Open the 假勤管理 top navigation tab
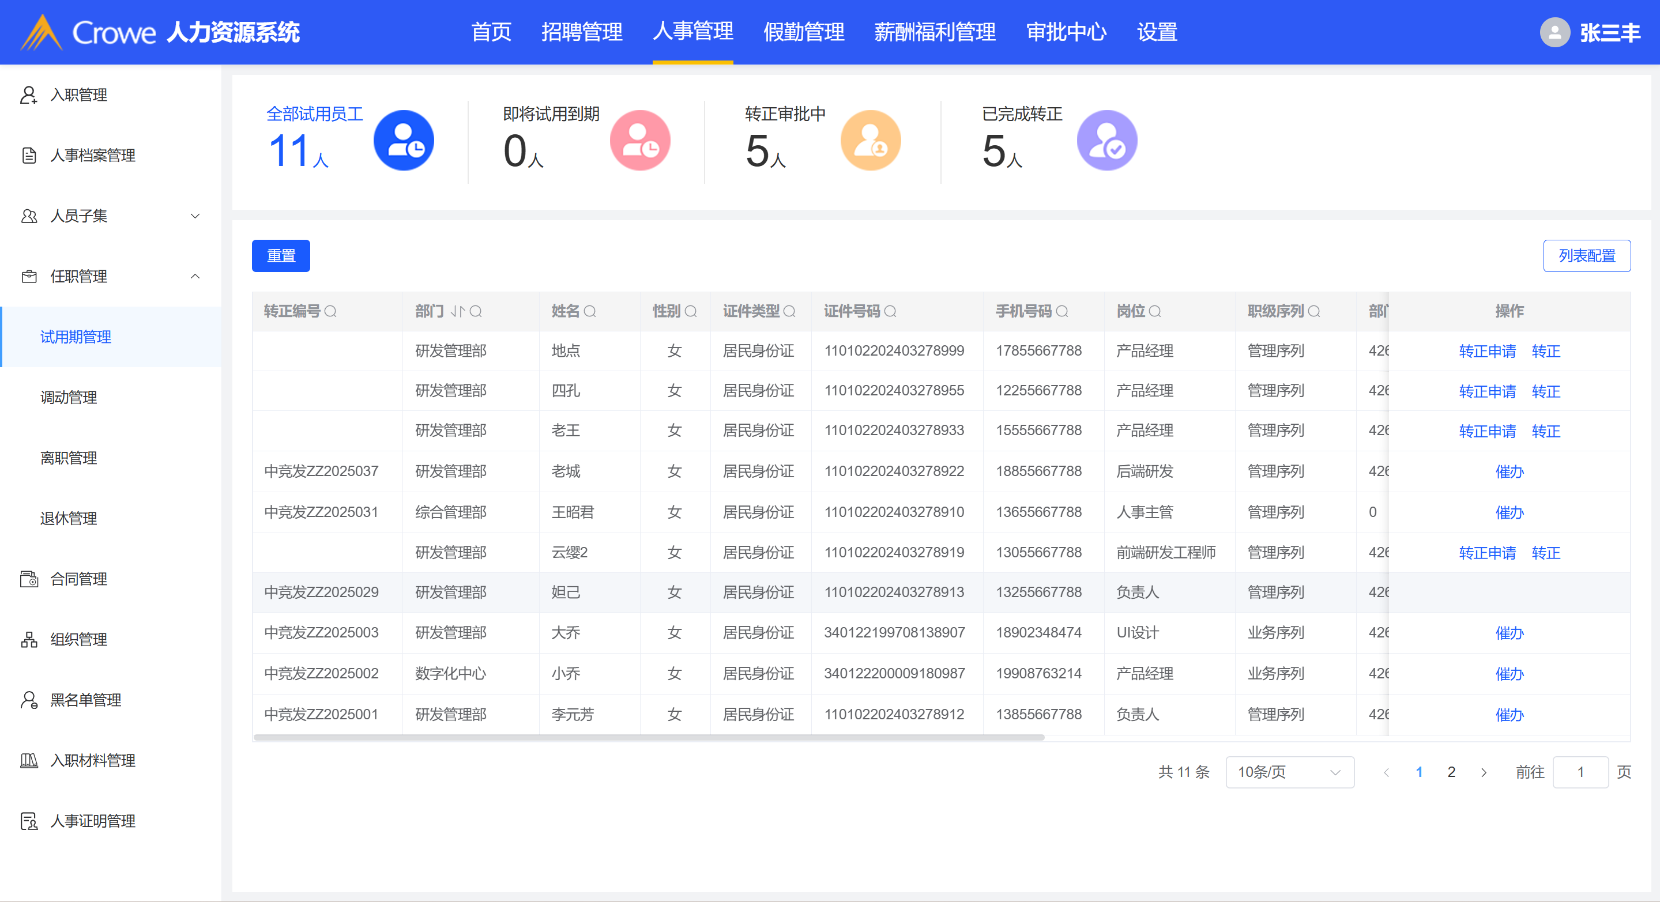Viewport: 1660px width, 902px height. tap(803, 32)
